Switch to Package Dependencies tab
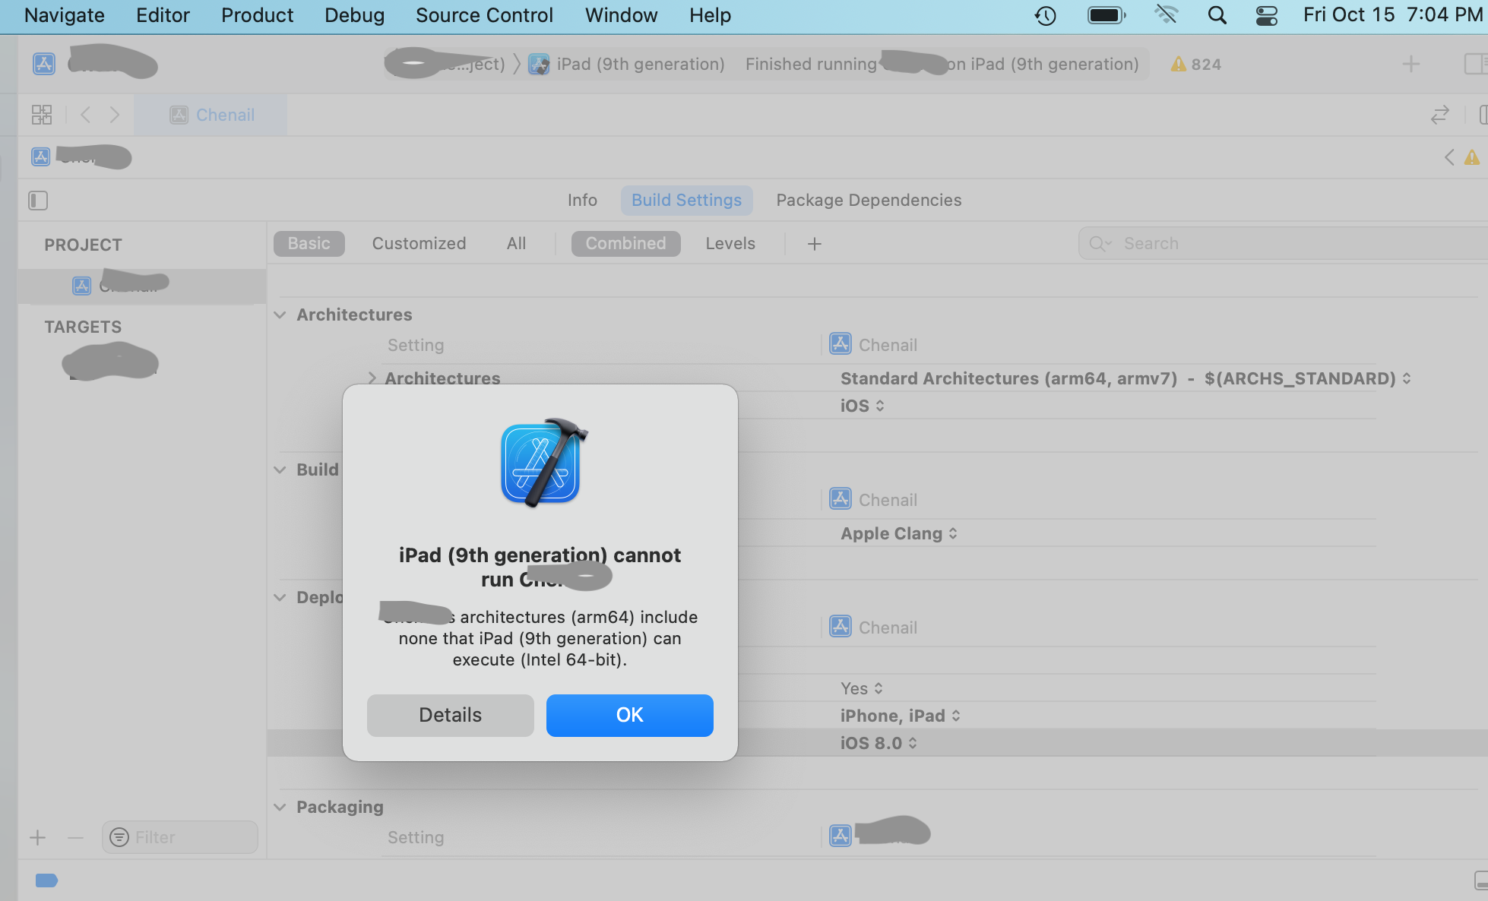 point(869,201)
